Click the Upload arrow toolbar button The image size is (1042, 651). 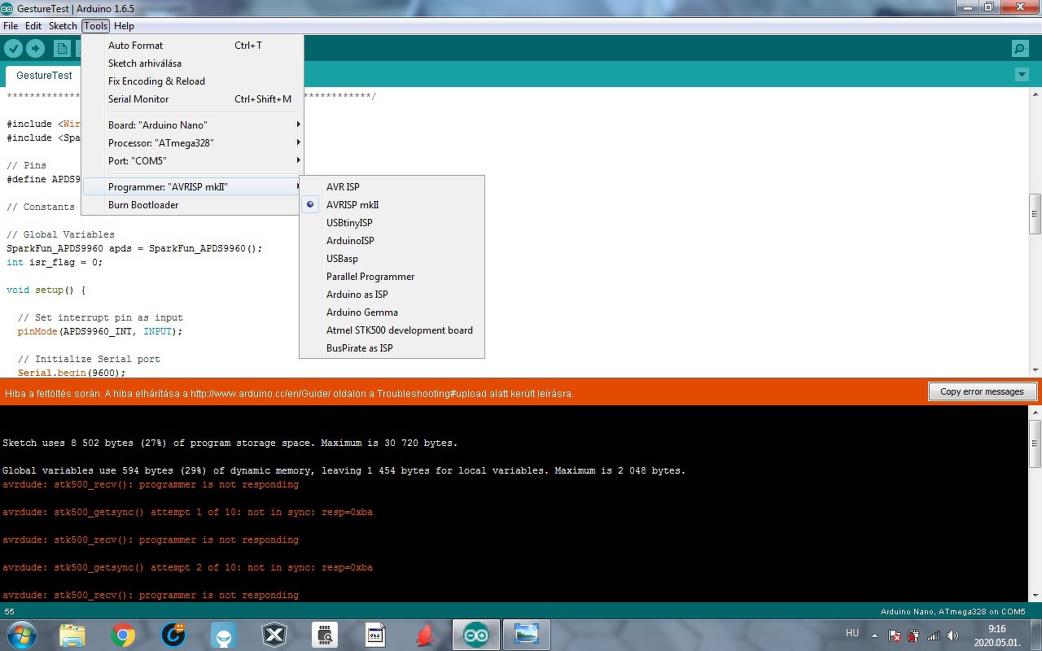point(35,49)
